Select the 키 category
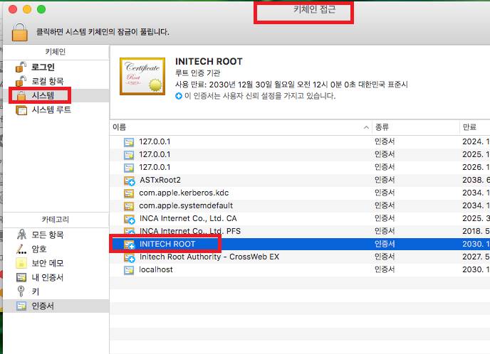This screenshot has width=490, height=354. coord(35,291)
